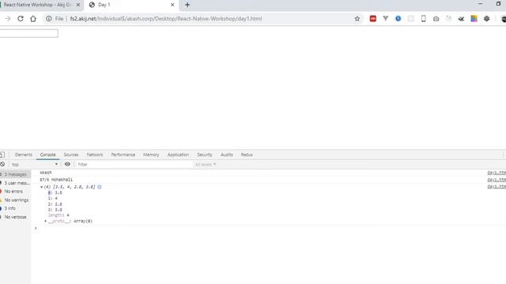Open the Redux DevTools tab

(247, 155)
